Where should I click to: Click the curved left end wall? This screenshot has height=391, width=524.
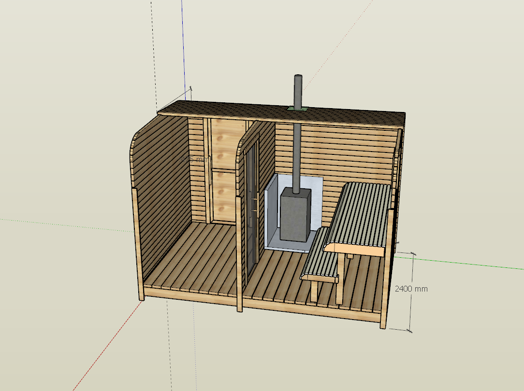coord(160,193)
